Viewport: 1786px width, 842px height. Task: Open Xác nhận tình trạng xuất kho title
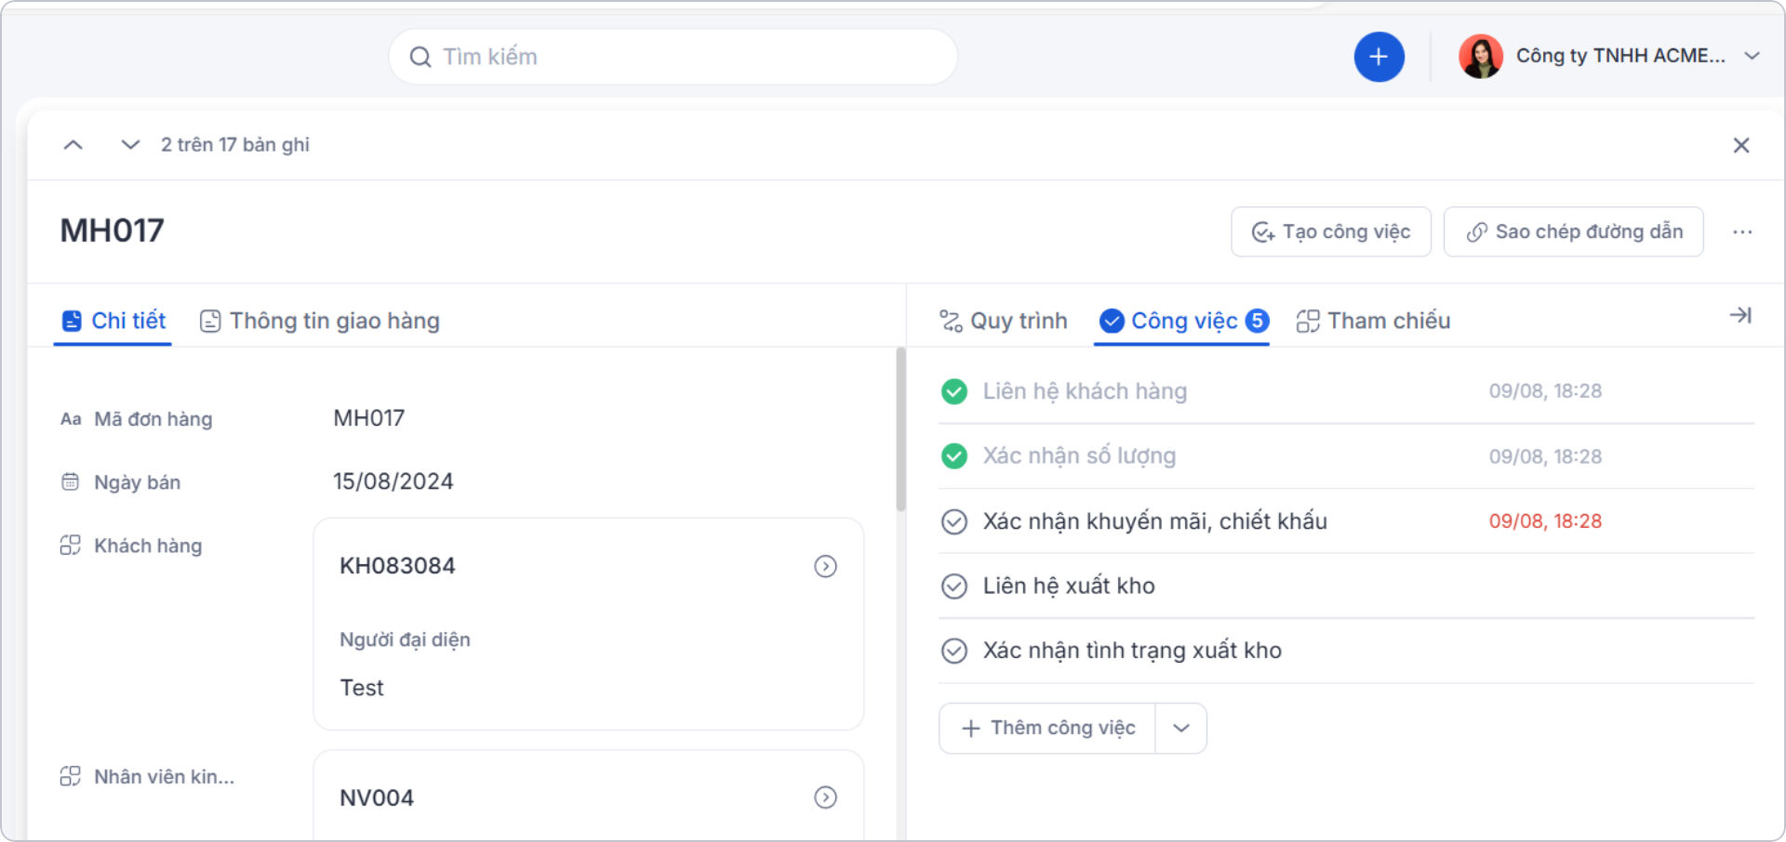pos(1132,651)
